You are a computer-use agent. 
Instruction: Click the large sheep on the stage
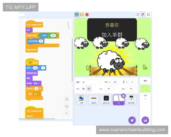click(x=111, y=62)
